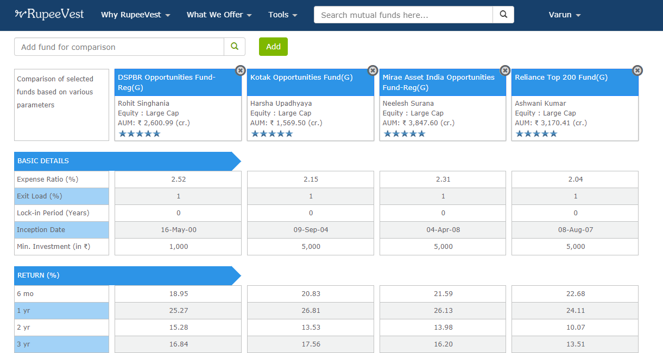This screenshot has height=353, width=663.
Task: Click AUM ₹ 3,847.60 (cr.) text
Action: (x=419, y=123)
